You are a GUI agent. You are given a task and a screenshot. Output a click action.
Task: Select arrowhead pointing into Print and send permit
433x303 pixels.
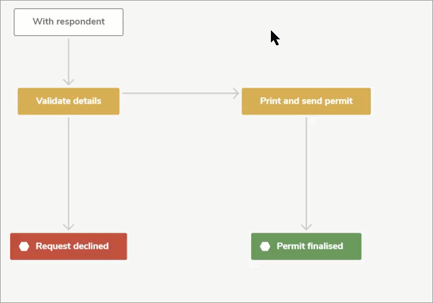236,93
